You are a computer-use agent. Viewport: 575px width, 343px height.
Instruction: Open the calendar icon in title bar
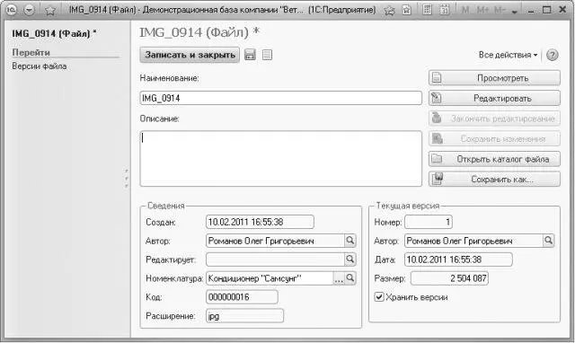(444, 10)
